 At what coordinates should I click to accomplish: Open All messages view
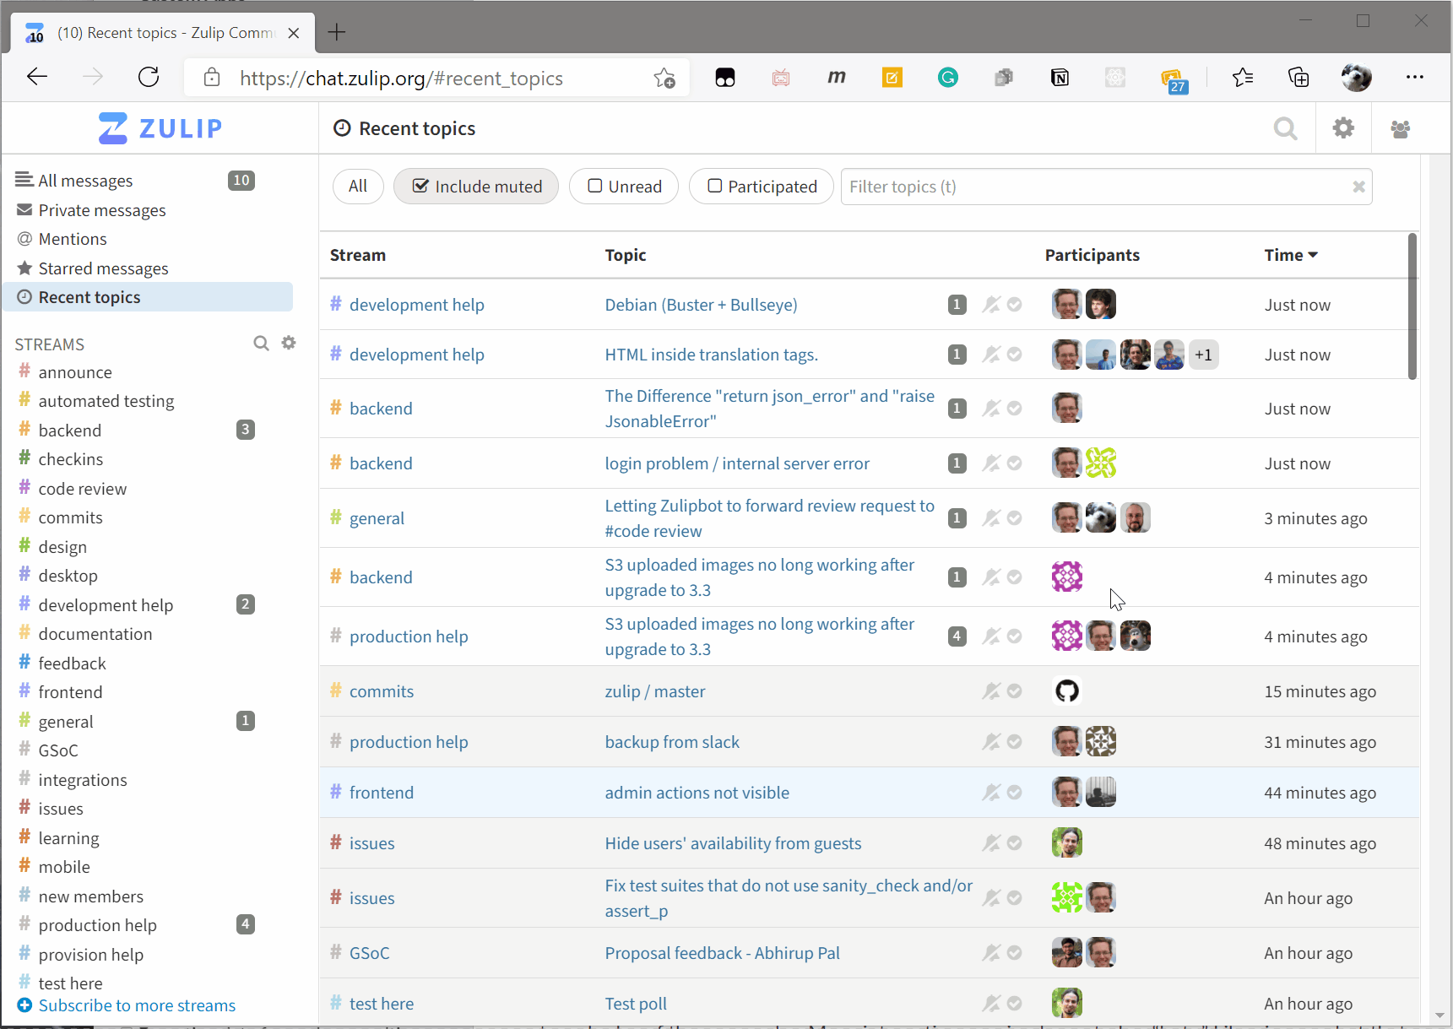[x=85, y=181]
